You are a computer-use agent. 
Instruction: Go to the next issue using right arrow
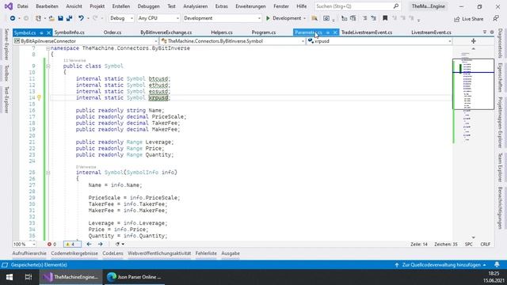click(101, 245)
